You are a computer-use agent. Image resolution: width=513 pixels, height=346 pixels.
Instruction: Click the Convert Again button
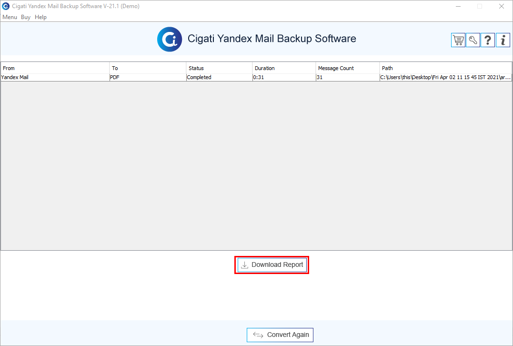pos(280,335)
